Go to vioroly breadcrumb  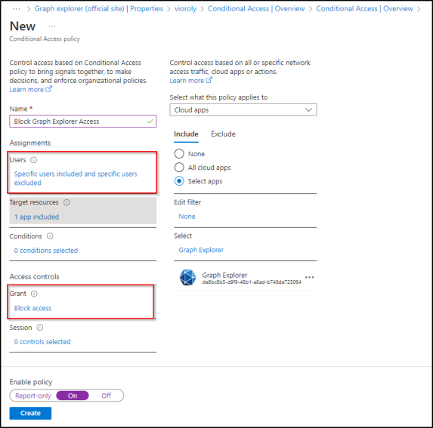click(185, 9)
